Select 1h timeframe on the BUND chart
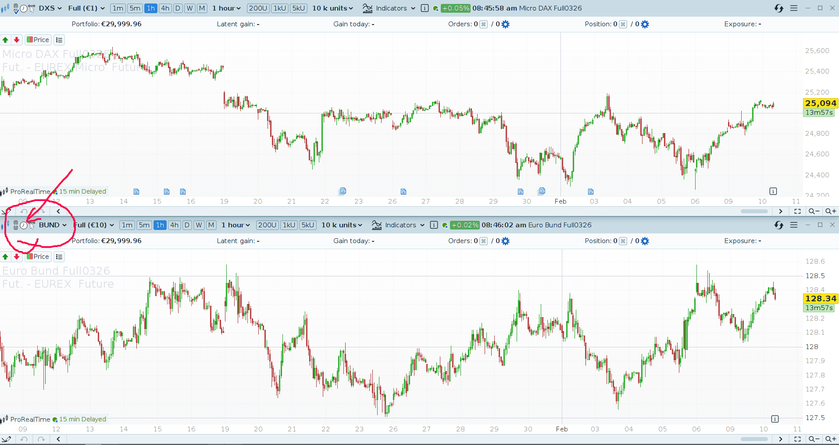 coord(160,225)
